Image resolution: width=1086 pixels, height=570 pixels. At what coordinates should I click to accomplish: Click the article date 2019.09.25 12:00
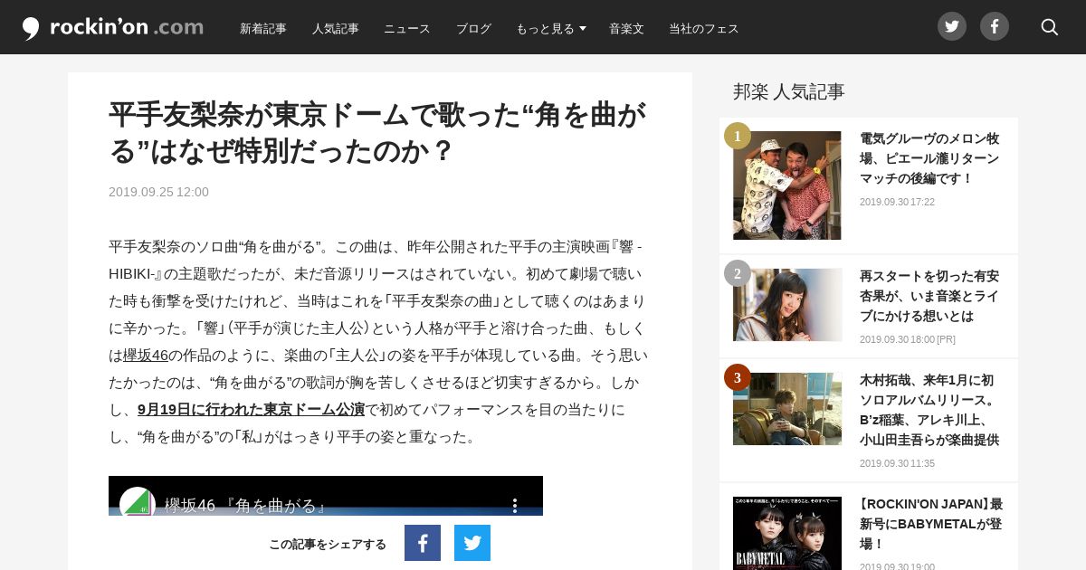(x=158, y=192)
